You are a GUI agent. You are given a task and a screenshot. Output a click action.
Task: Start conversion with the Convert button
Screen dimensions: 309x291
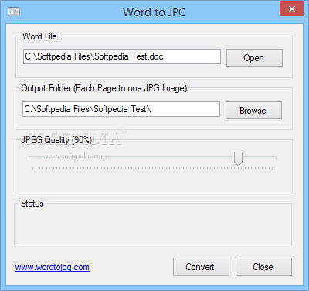201,266
